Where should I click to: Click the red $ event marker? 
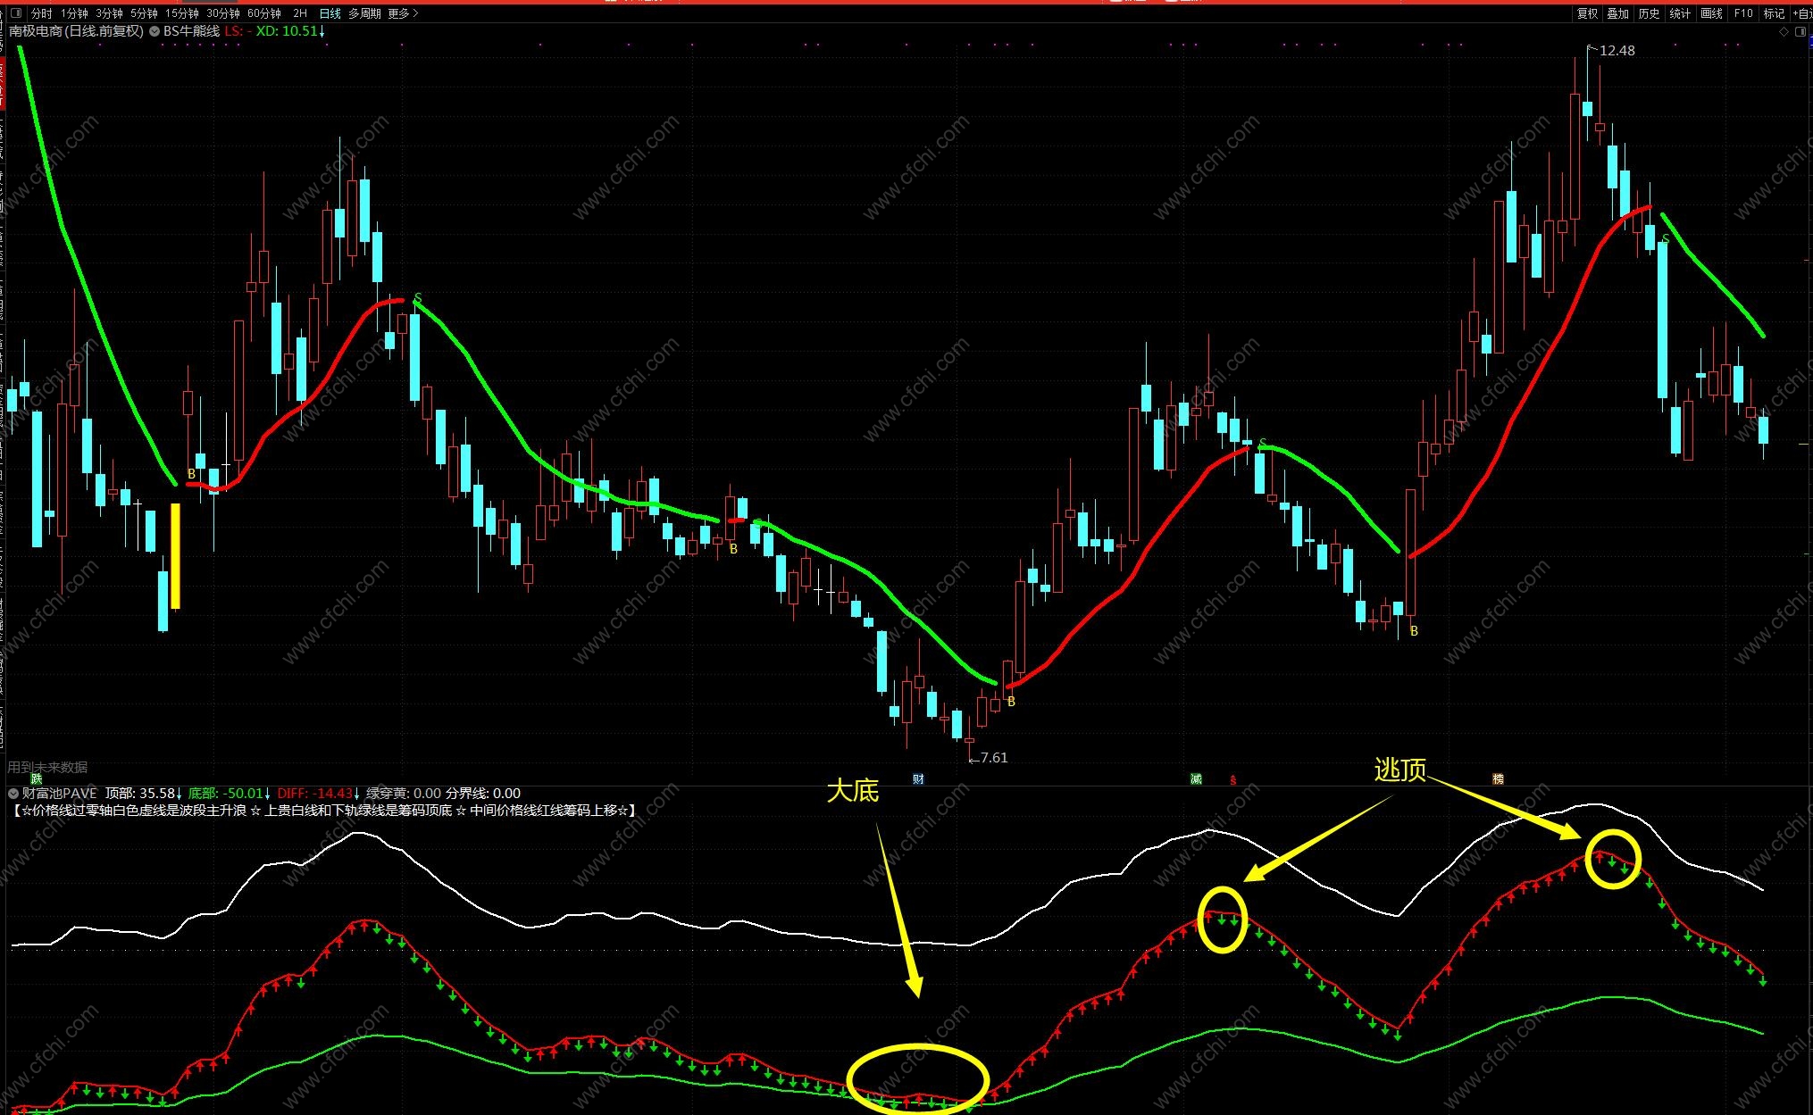[1233, 779]
